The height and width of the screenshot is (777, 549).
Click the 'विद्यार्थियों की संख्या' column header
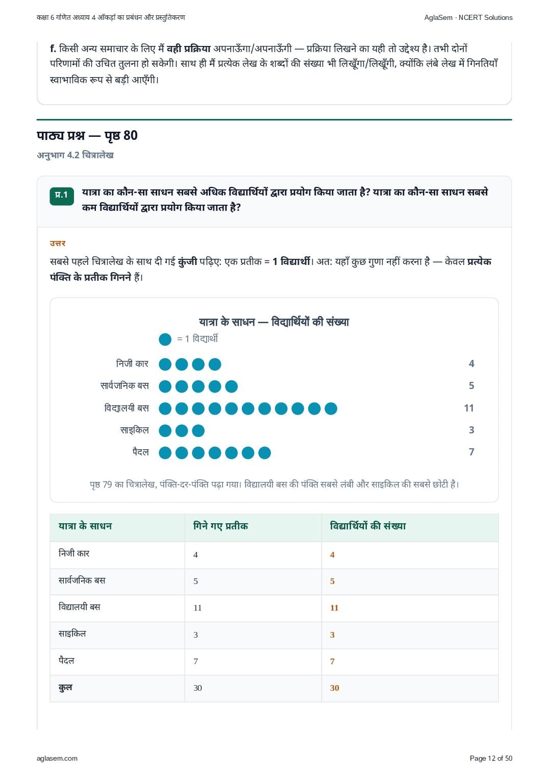(368, 526)
